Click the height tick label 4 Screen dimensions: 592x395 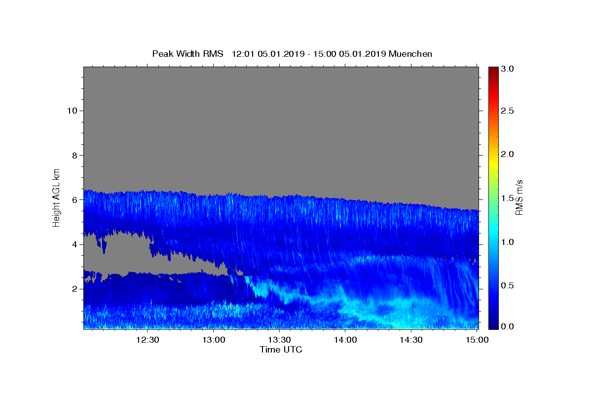pyautogui.click(x=75, y=244)
